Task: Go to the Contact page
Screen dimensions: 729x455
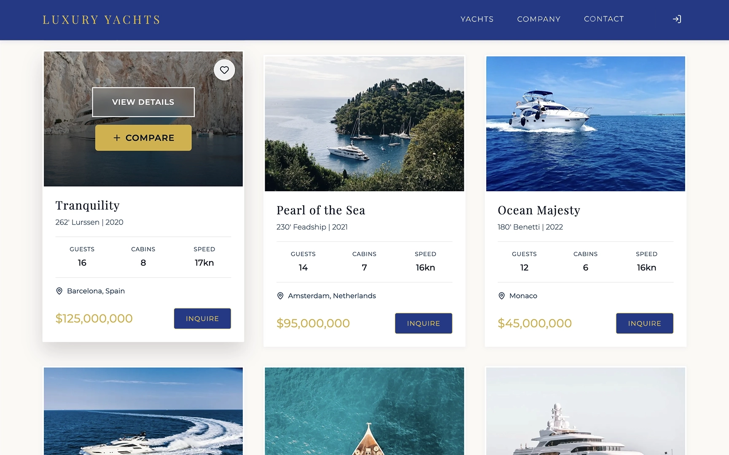Action: [604, 19]
